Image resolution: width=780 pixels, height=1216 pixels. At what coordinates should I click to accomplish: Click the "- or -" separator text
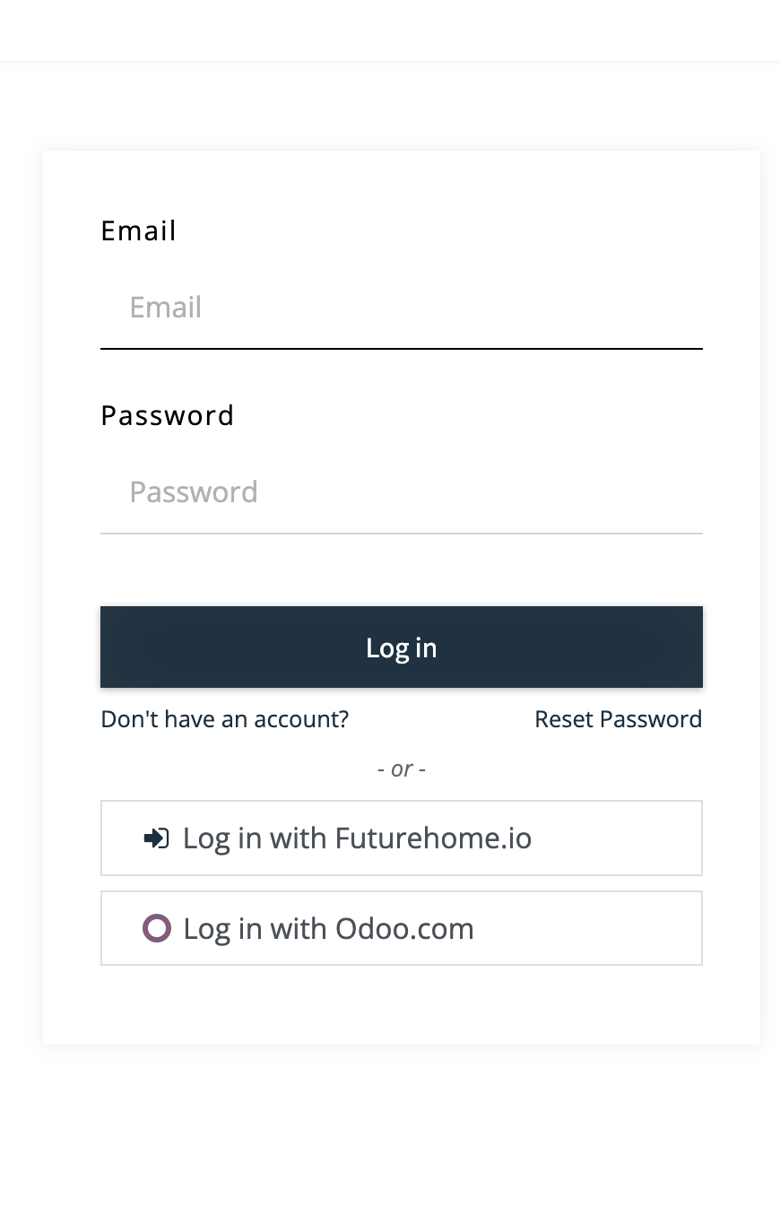pos(402,769)
